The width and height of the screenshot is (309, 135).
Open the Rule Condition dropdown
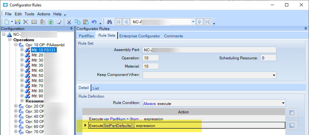click(283, 103)
